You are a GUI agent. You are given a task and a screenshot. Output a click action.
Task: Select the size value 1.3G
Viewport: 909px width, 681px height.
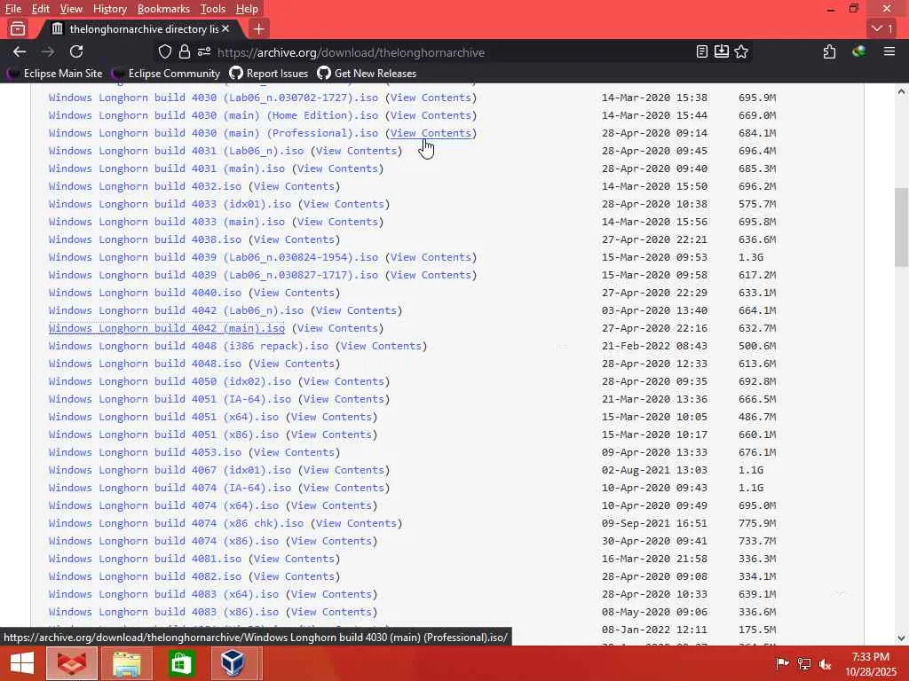coord(751,257)
